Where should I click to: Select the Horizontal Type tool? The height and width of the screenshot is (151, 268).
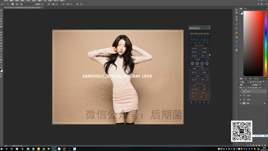tap(1, 51)
